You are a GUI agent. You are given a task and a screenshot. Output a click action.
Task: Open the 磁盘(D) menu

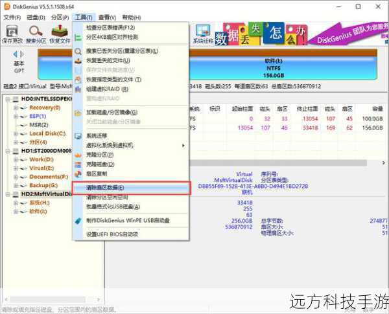pos(36,17)
